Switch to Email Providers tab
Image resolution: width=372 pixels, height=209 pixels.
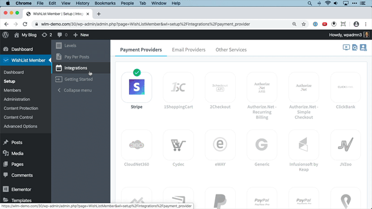point(188,50)
